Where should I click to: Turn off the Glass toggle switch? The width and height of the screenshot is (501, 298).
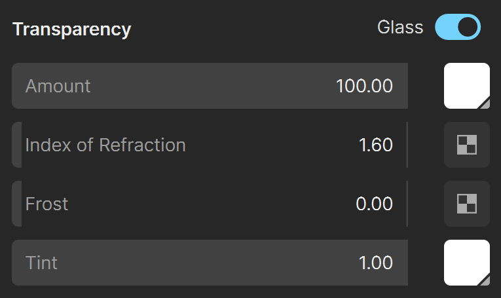(458, 27)
